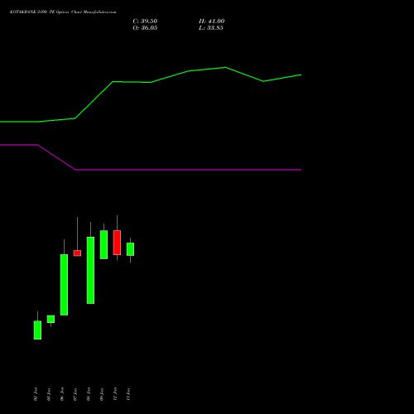The height and width of the screenshot is (414, 414).
Task: Click the tall green candlestick for 06 Jan
Action: pos(64,285)
